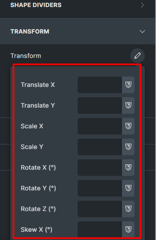Click CSS icon for Scale Y
Image resolution: width=156 pixels, height=240 pixels.
pos(128,147)
